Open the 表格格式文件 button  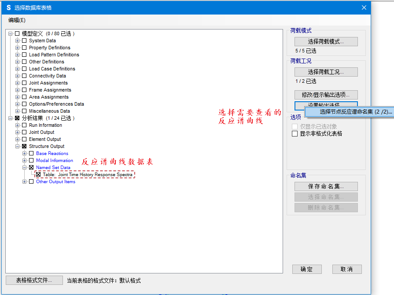pyautogui.click(x=34, y=280)
